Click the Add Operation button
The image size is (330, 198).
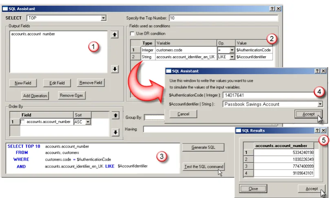pos(35,96)
